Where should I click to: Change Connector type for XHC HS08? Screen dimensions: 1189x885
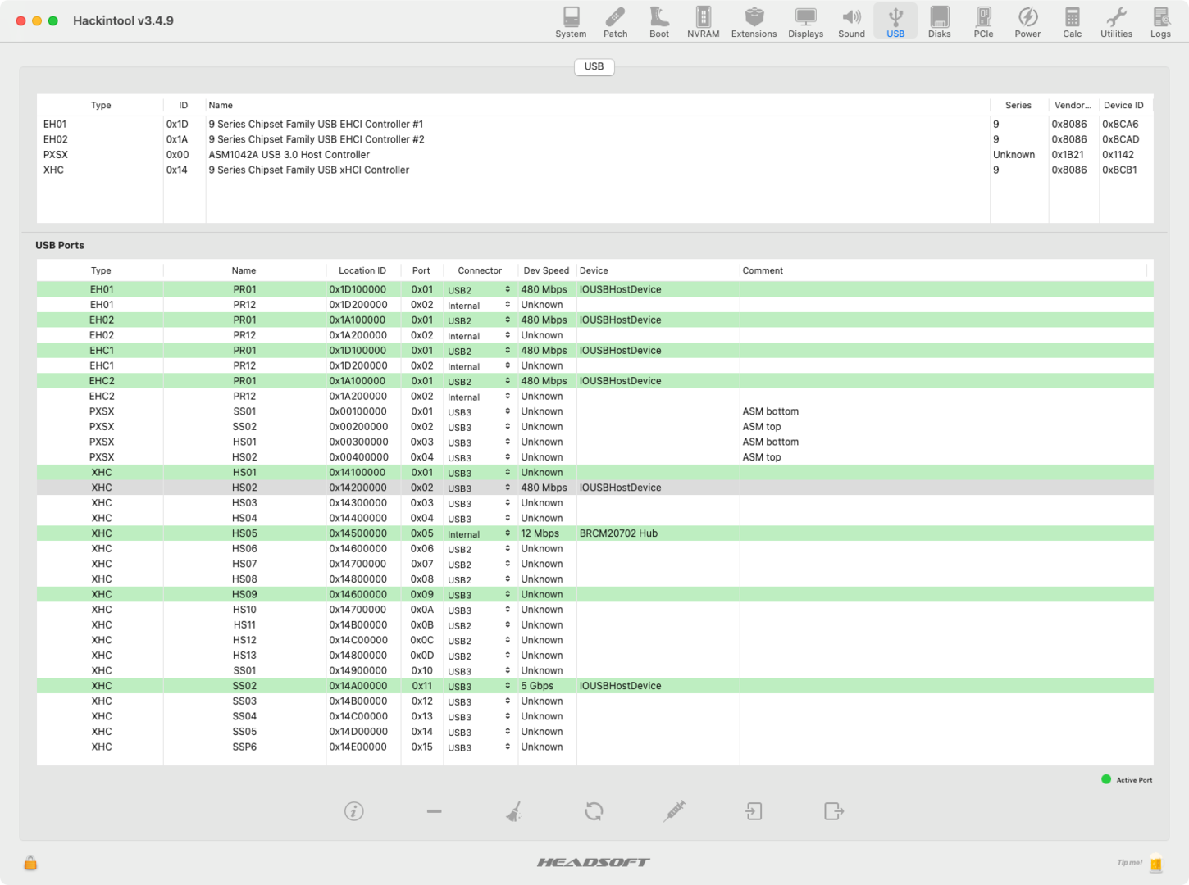click(x=479, y=579)
